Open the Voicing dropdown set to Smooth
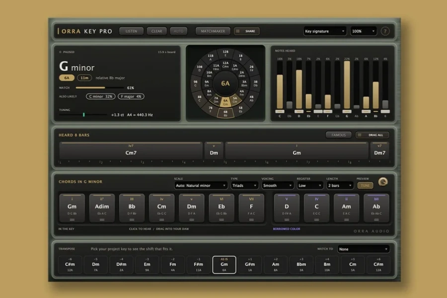 pyautogui.click(x=277, y=185)
